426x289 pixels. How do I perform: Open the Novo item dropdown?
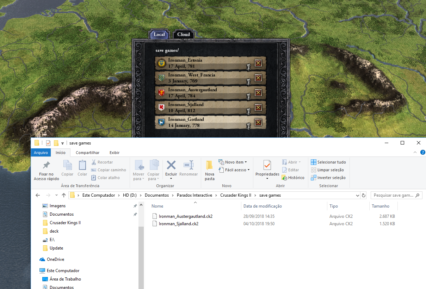[233, 162]
